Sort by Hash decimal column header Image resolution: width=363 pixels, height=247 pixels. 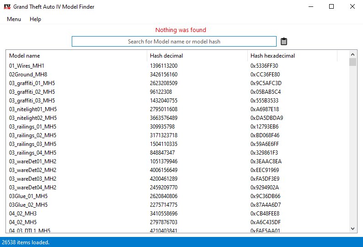[197, 56]
